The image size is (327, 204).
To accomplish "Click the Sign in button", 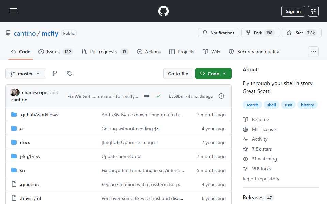I will click(x=293, y=11).
